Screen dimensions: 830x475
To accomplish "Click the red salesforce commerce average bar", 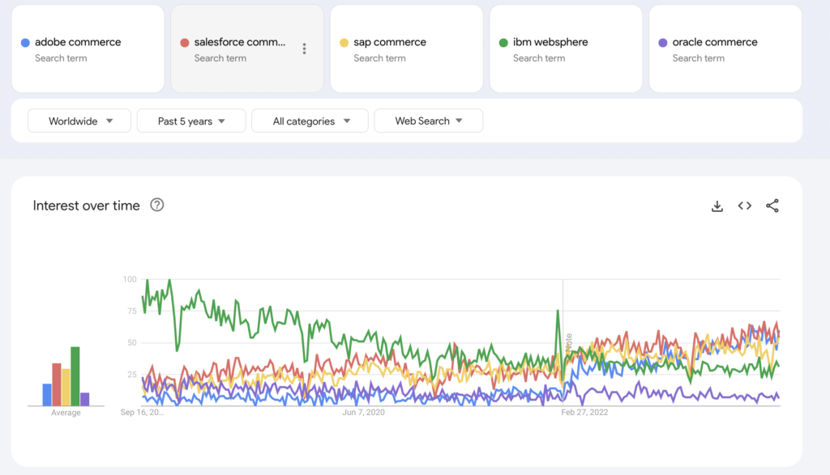I will tap(57, 384).
